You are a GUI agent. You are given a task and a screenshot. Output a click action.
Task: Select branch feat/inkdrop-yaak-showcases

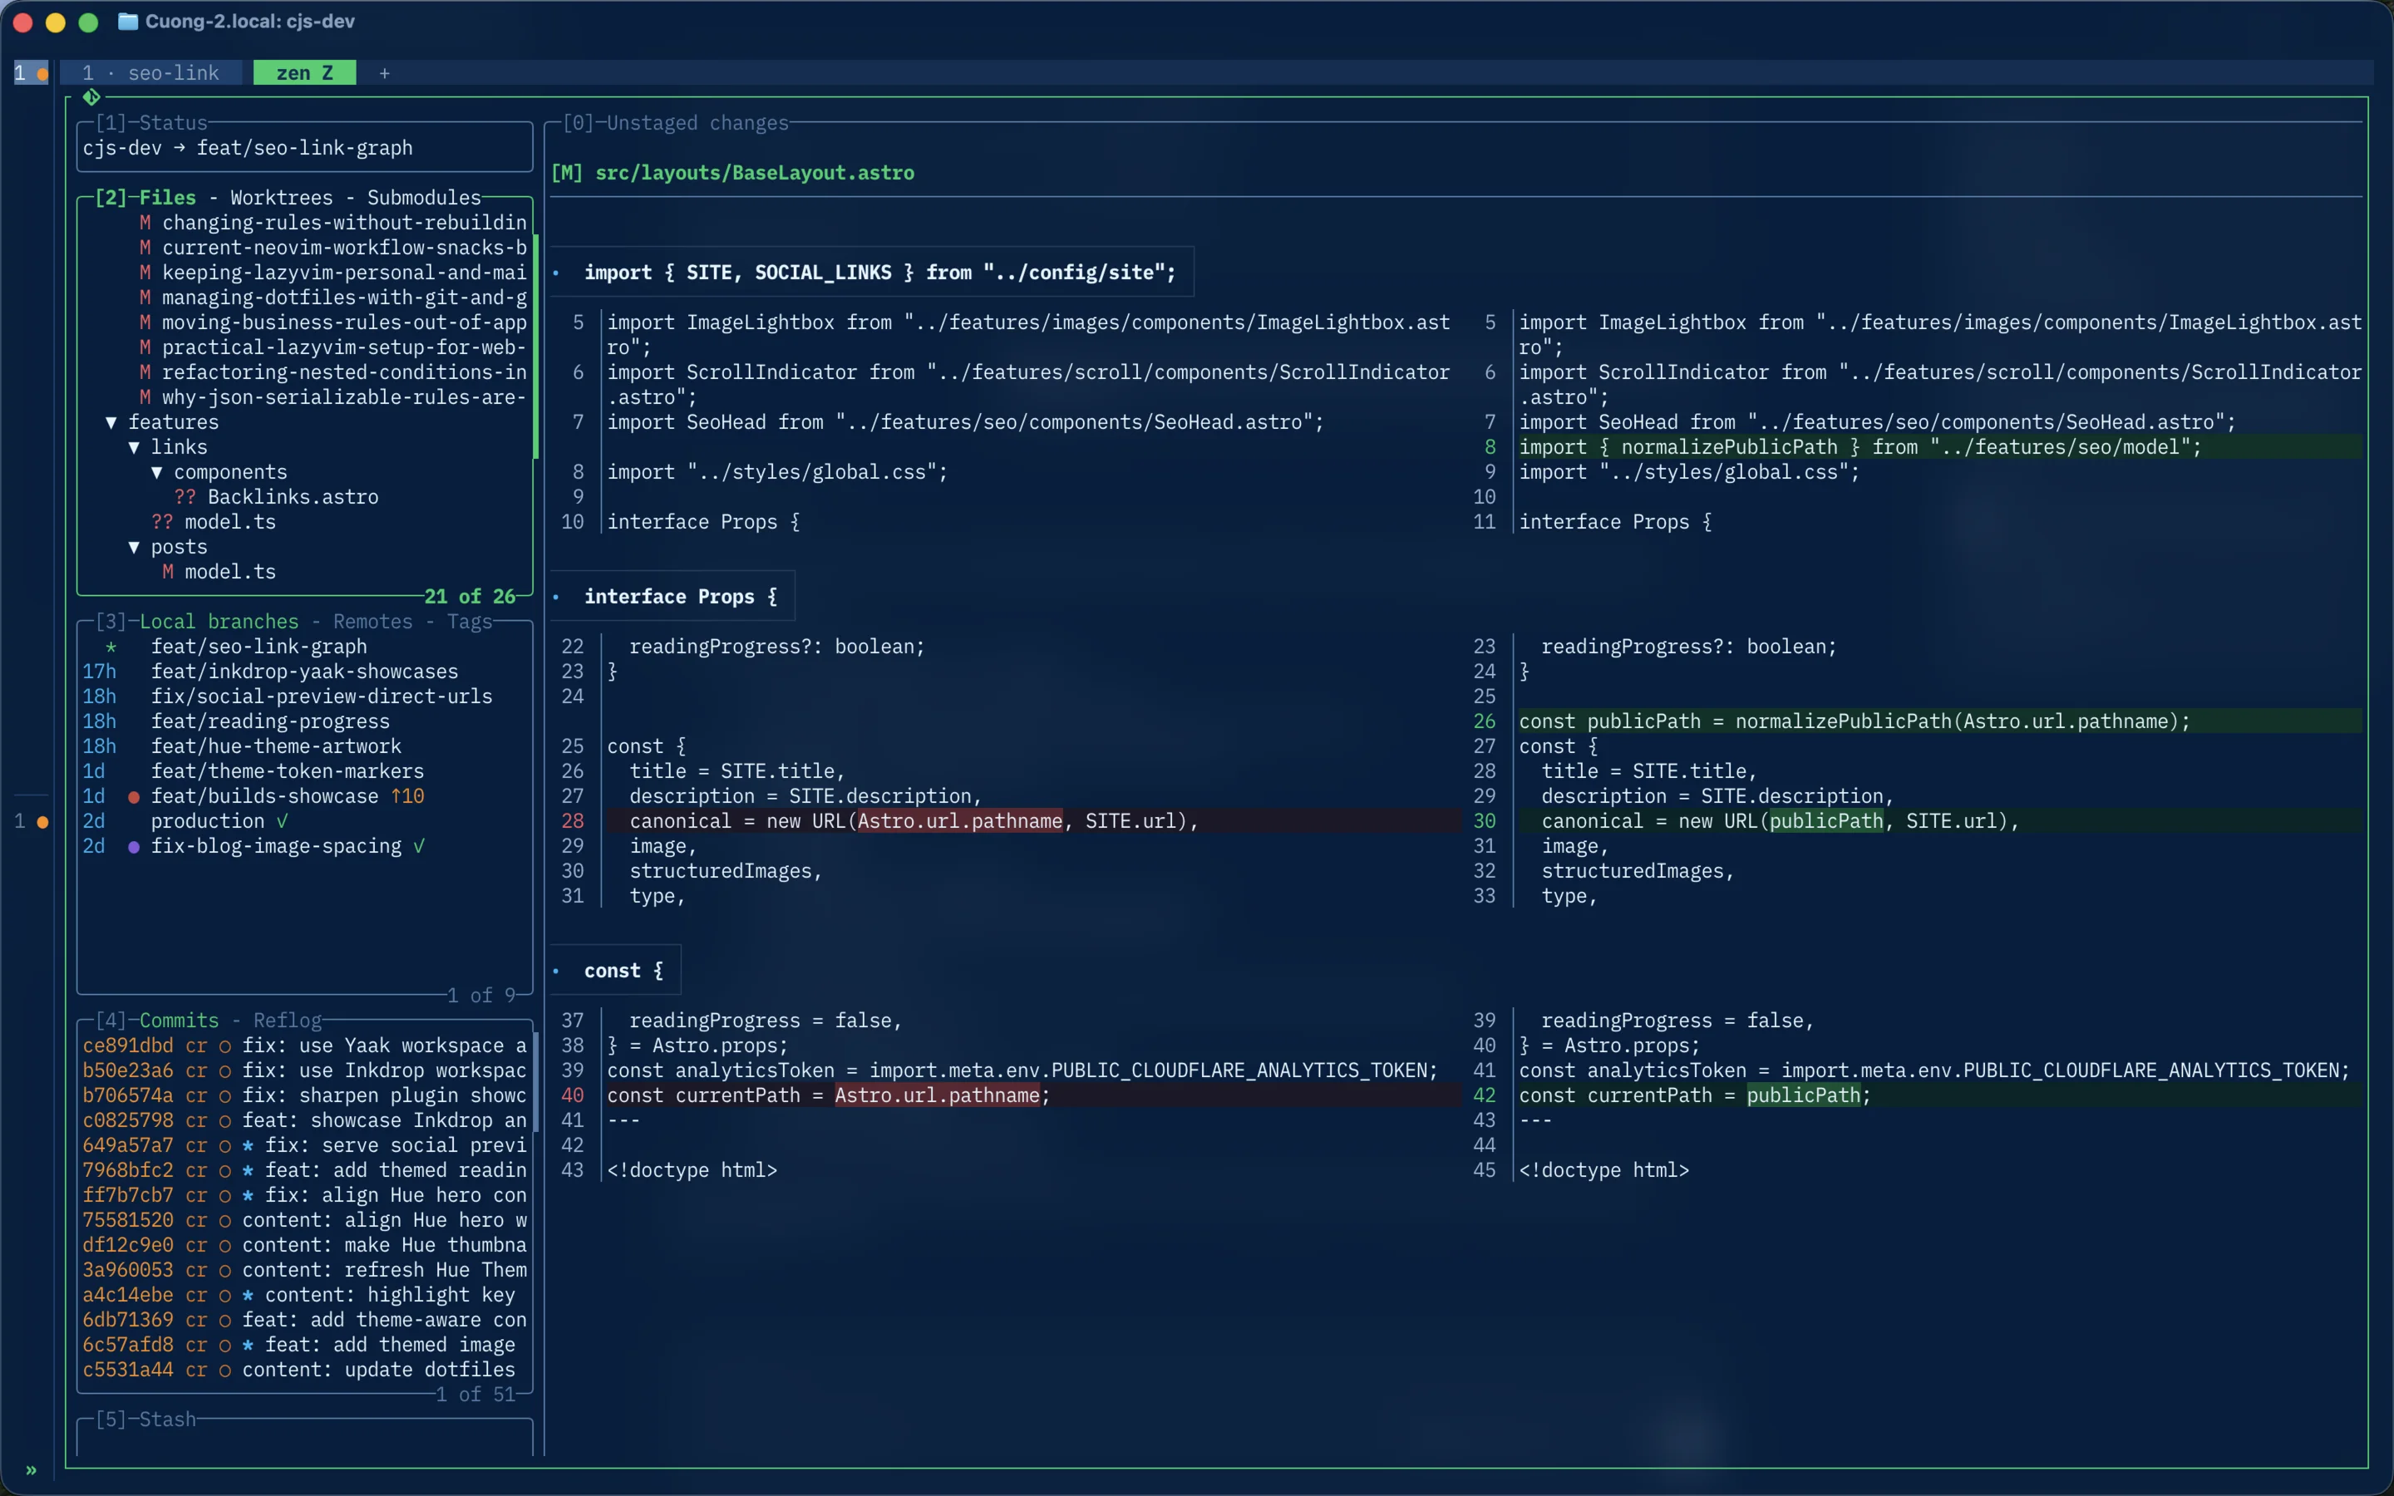[305, 672]
